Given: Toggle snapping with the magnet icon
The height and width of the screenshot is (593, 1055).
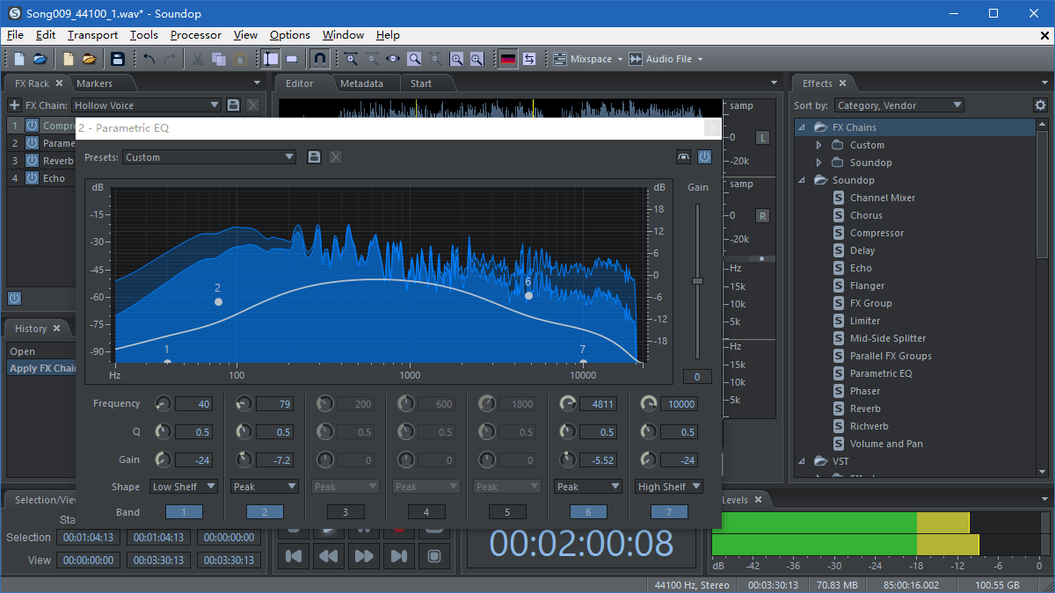Looking at the screenshot, I should (x=318, y=58).
